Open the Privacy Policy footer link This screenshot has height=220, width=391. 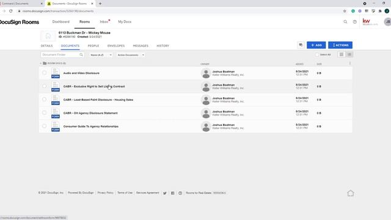[105, 193]
